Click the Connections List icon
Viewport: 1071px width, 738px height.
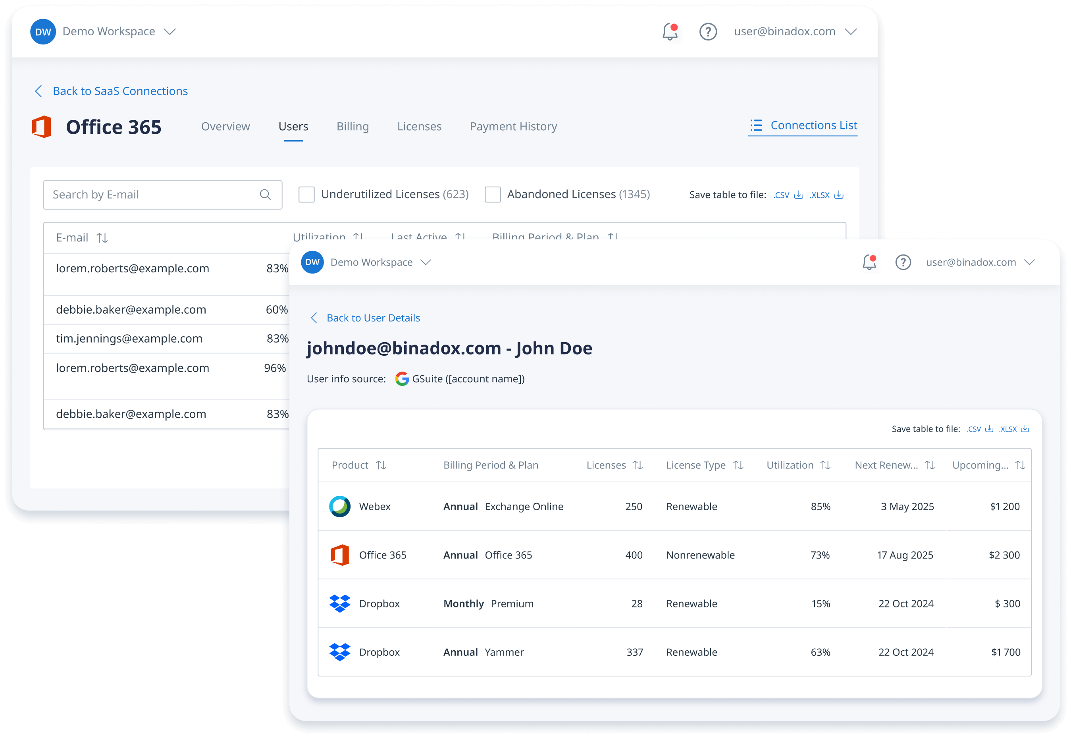(756, 125)
